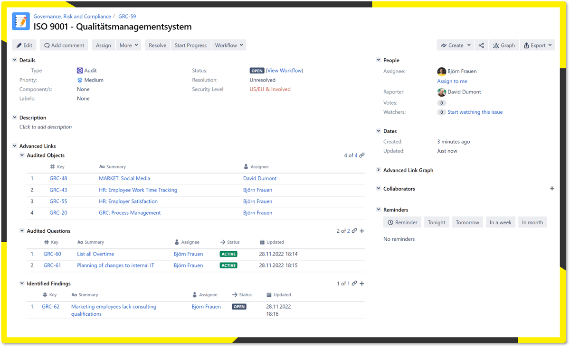Image resolution: width=570 pixels, height=347 pixels.
Task: Open the Export dropdown
Action: 537,45
